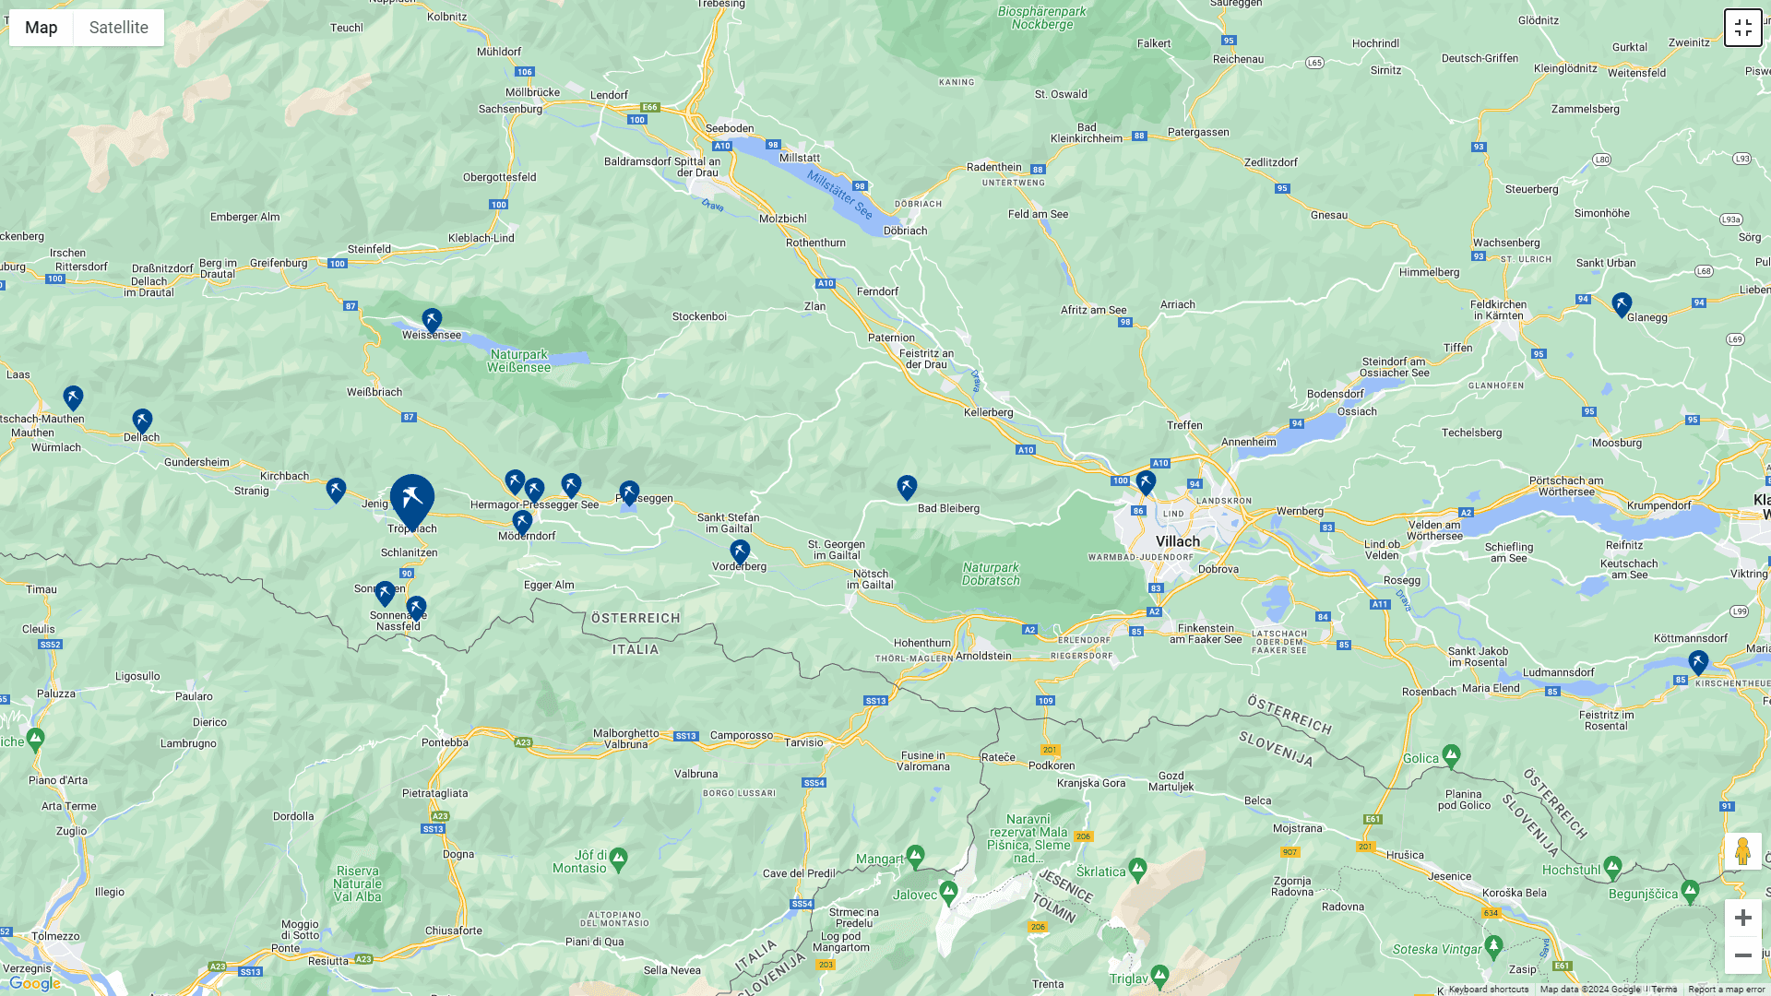Select the marker near Bad Bleiberg
This screenshot has width=1771, height=996.
click(x=907, y=488)
